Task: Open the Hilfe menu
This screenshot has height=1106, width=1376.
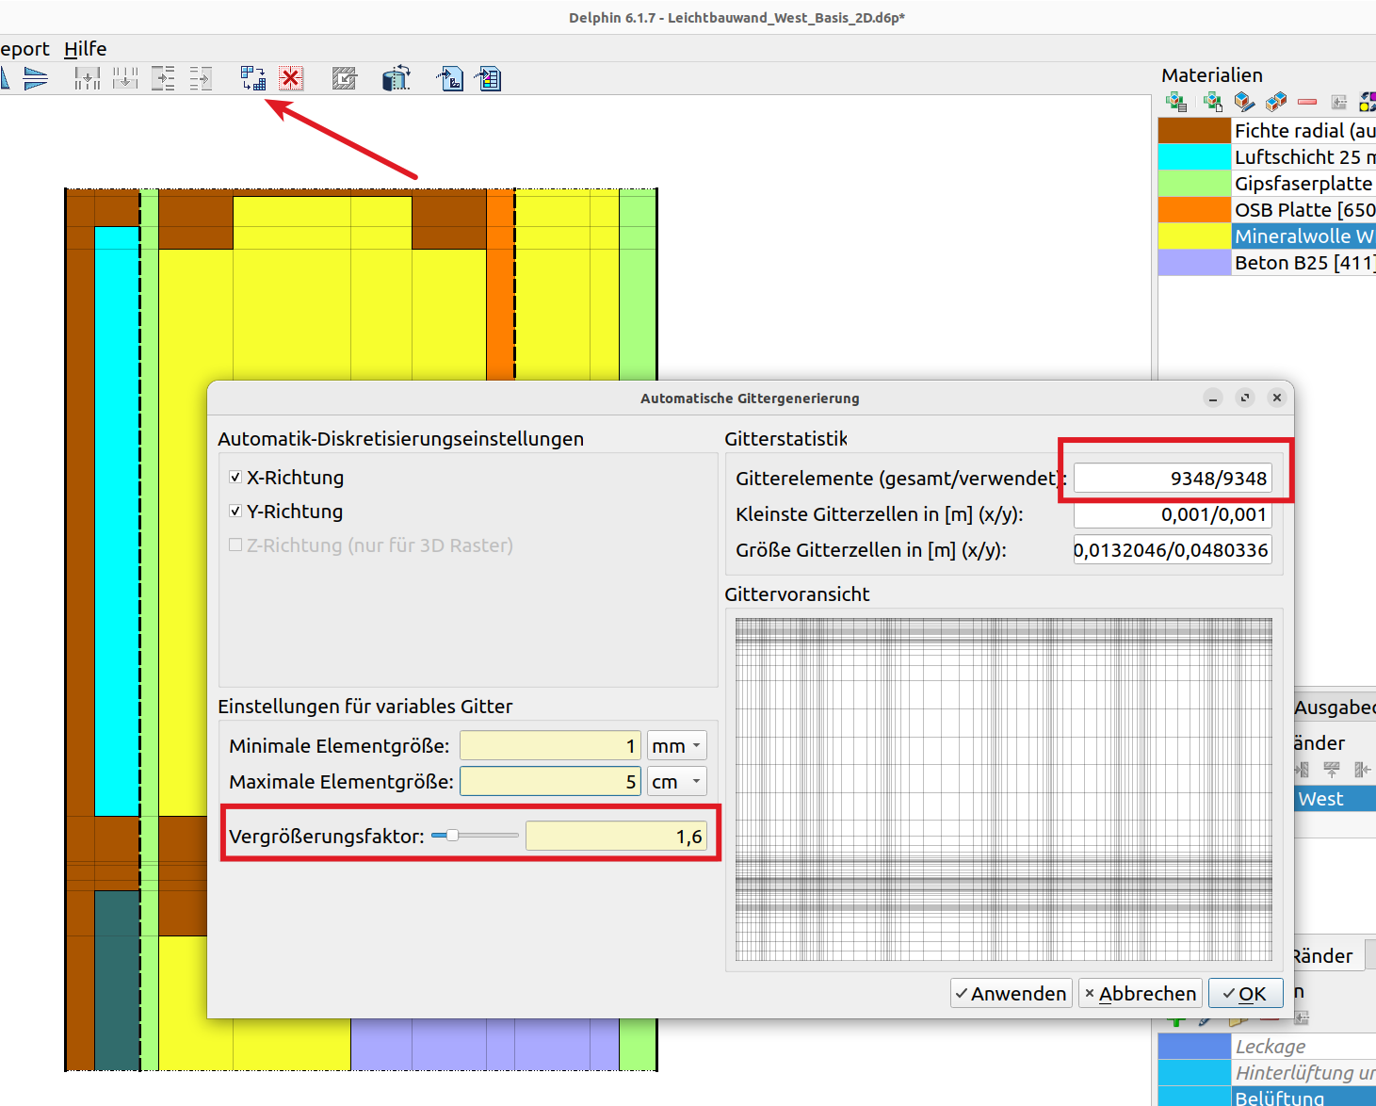Action: click(85, 49)
